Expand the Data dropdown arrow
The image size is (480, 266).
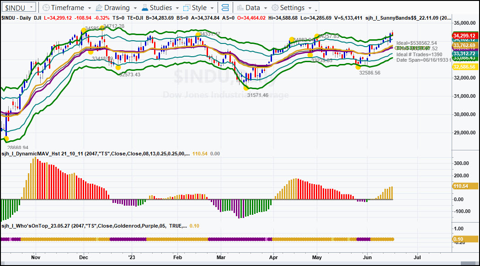coord(266,8)
